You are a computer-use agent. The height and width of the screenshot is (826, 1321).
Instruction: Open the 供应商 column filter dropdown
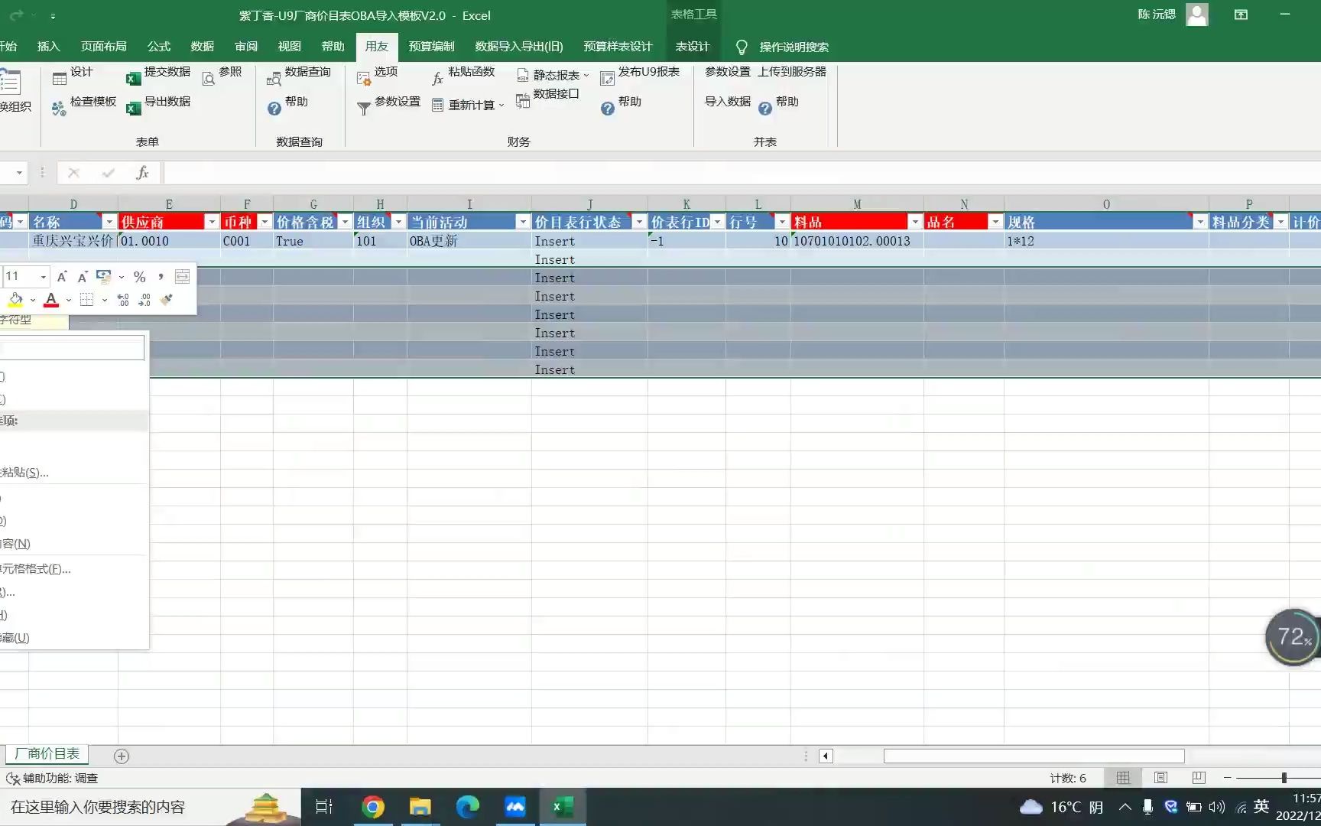click(212, 222)
